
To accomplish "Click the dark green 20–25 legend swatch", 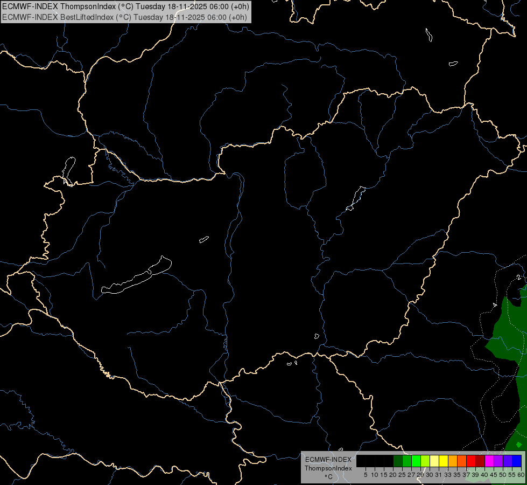I will [398, 461].
